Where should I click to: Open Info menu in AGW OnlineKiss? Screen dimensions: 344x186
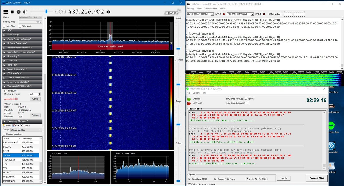[x=204, y=93]
